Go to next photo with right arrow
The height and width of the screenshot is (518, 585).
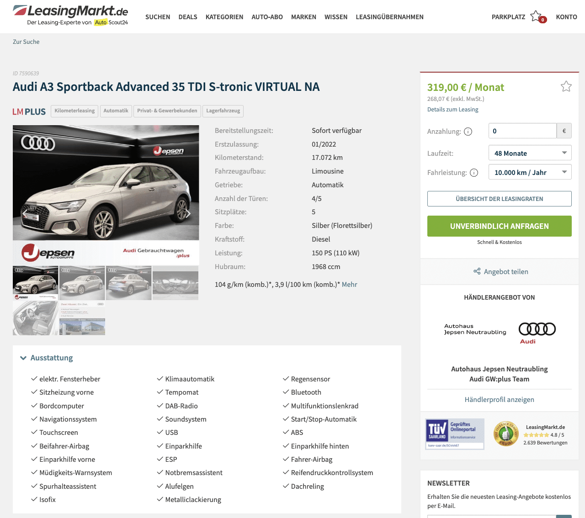click(188, 213)
